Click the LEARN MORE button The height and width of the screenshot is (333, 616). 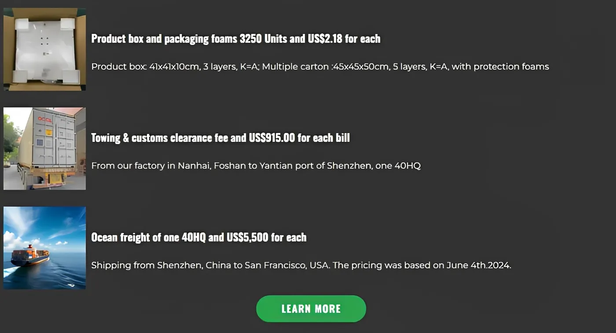coord(311,309)
